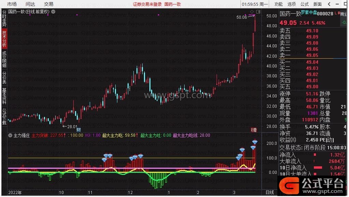Click the diamond marker icon above the chart
Viewport: 349px width, 197px height.
pos(252,12)
